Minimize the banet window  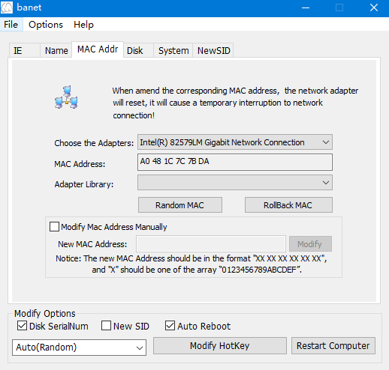pos(306,7)
